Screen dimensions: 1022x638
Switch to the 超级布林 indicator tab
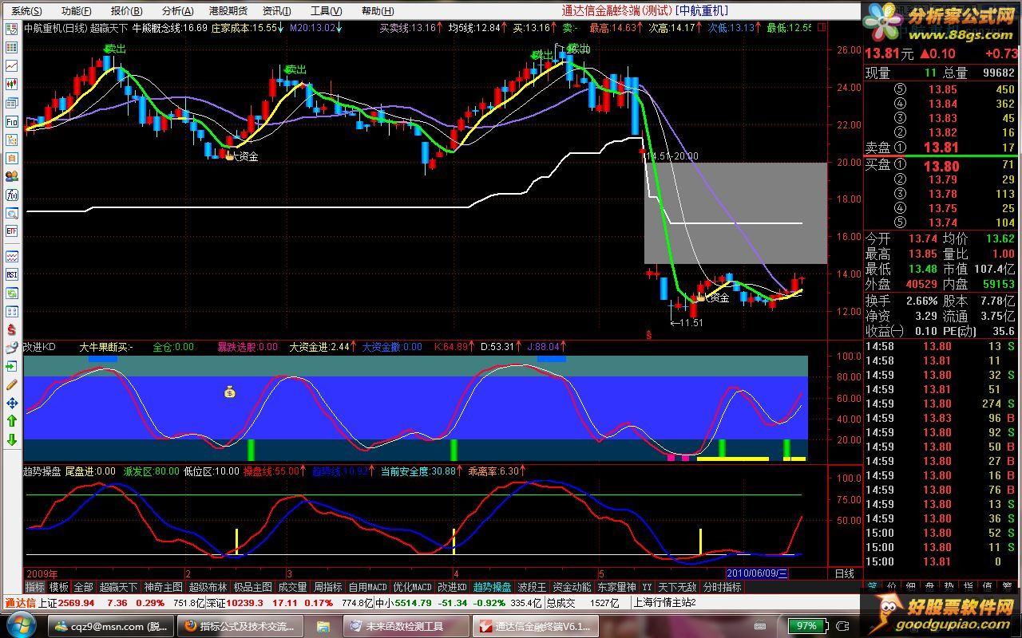208,587
